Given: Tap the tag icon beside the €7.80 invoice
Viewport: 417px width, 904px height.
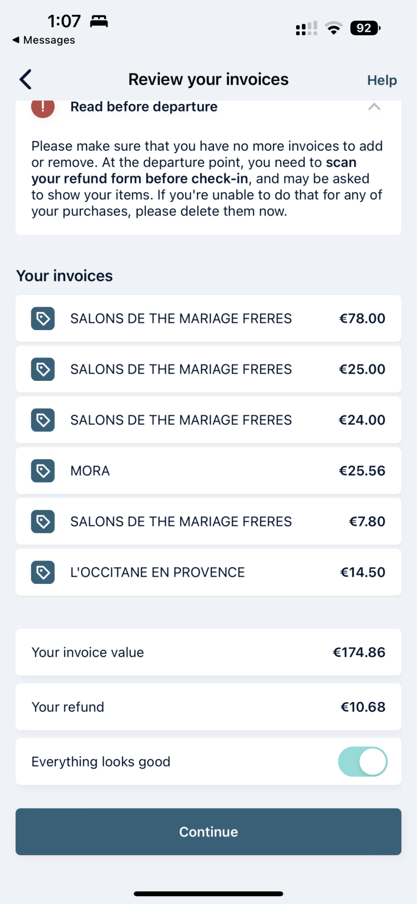Looking at the screenshot, I should [43, 521].
